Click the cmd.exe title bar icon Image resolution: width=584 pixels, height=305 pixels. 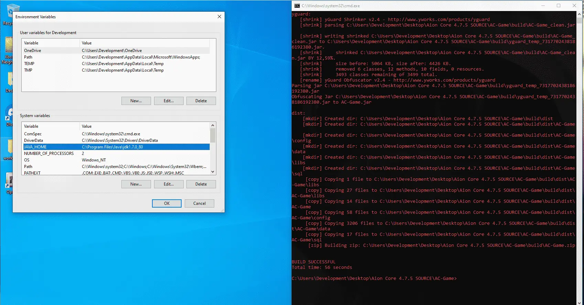point(297,6)
